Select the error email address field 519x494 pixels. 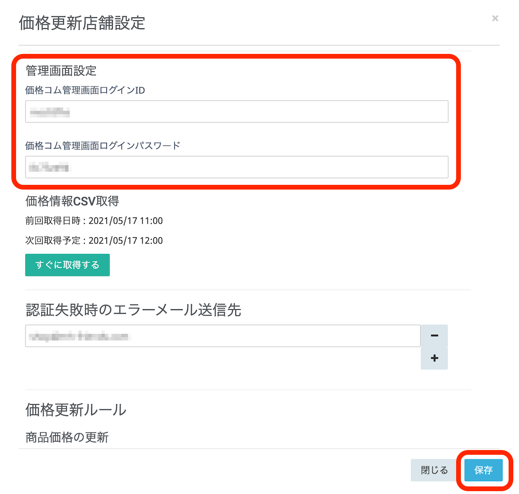click(222, 336)
